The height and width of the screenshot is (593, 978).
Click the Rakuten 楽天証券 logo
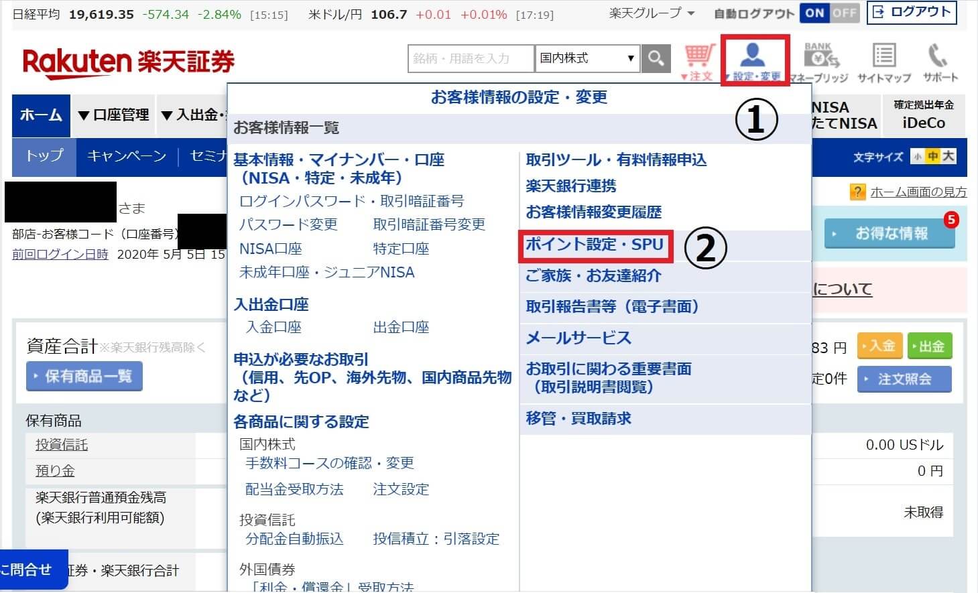click(129, 62)
